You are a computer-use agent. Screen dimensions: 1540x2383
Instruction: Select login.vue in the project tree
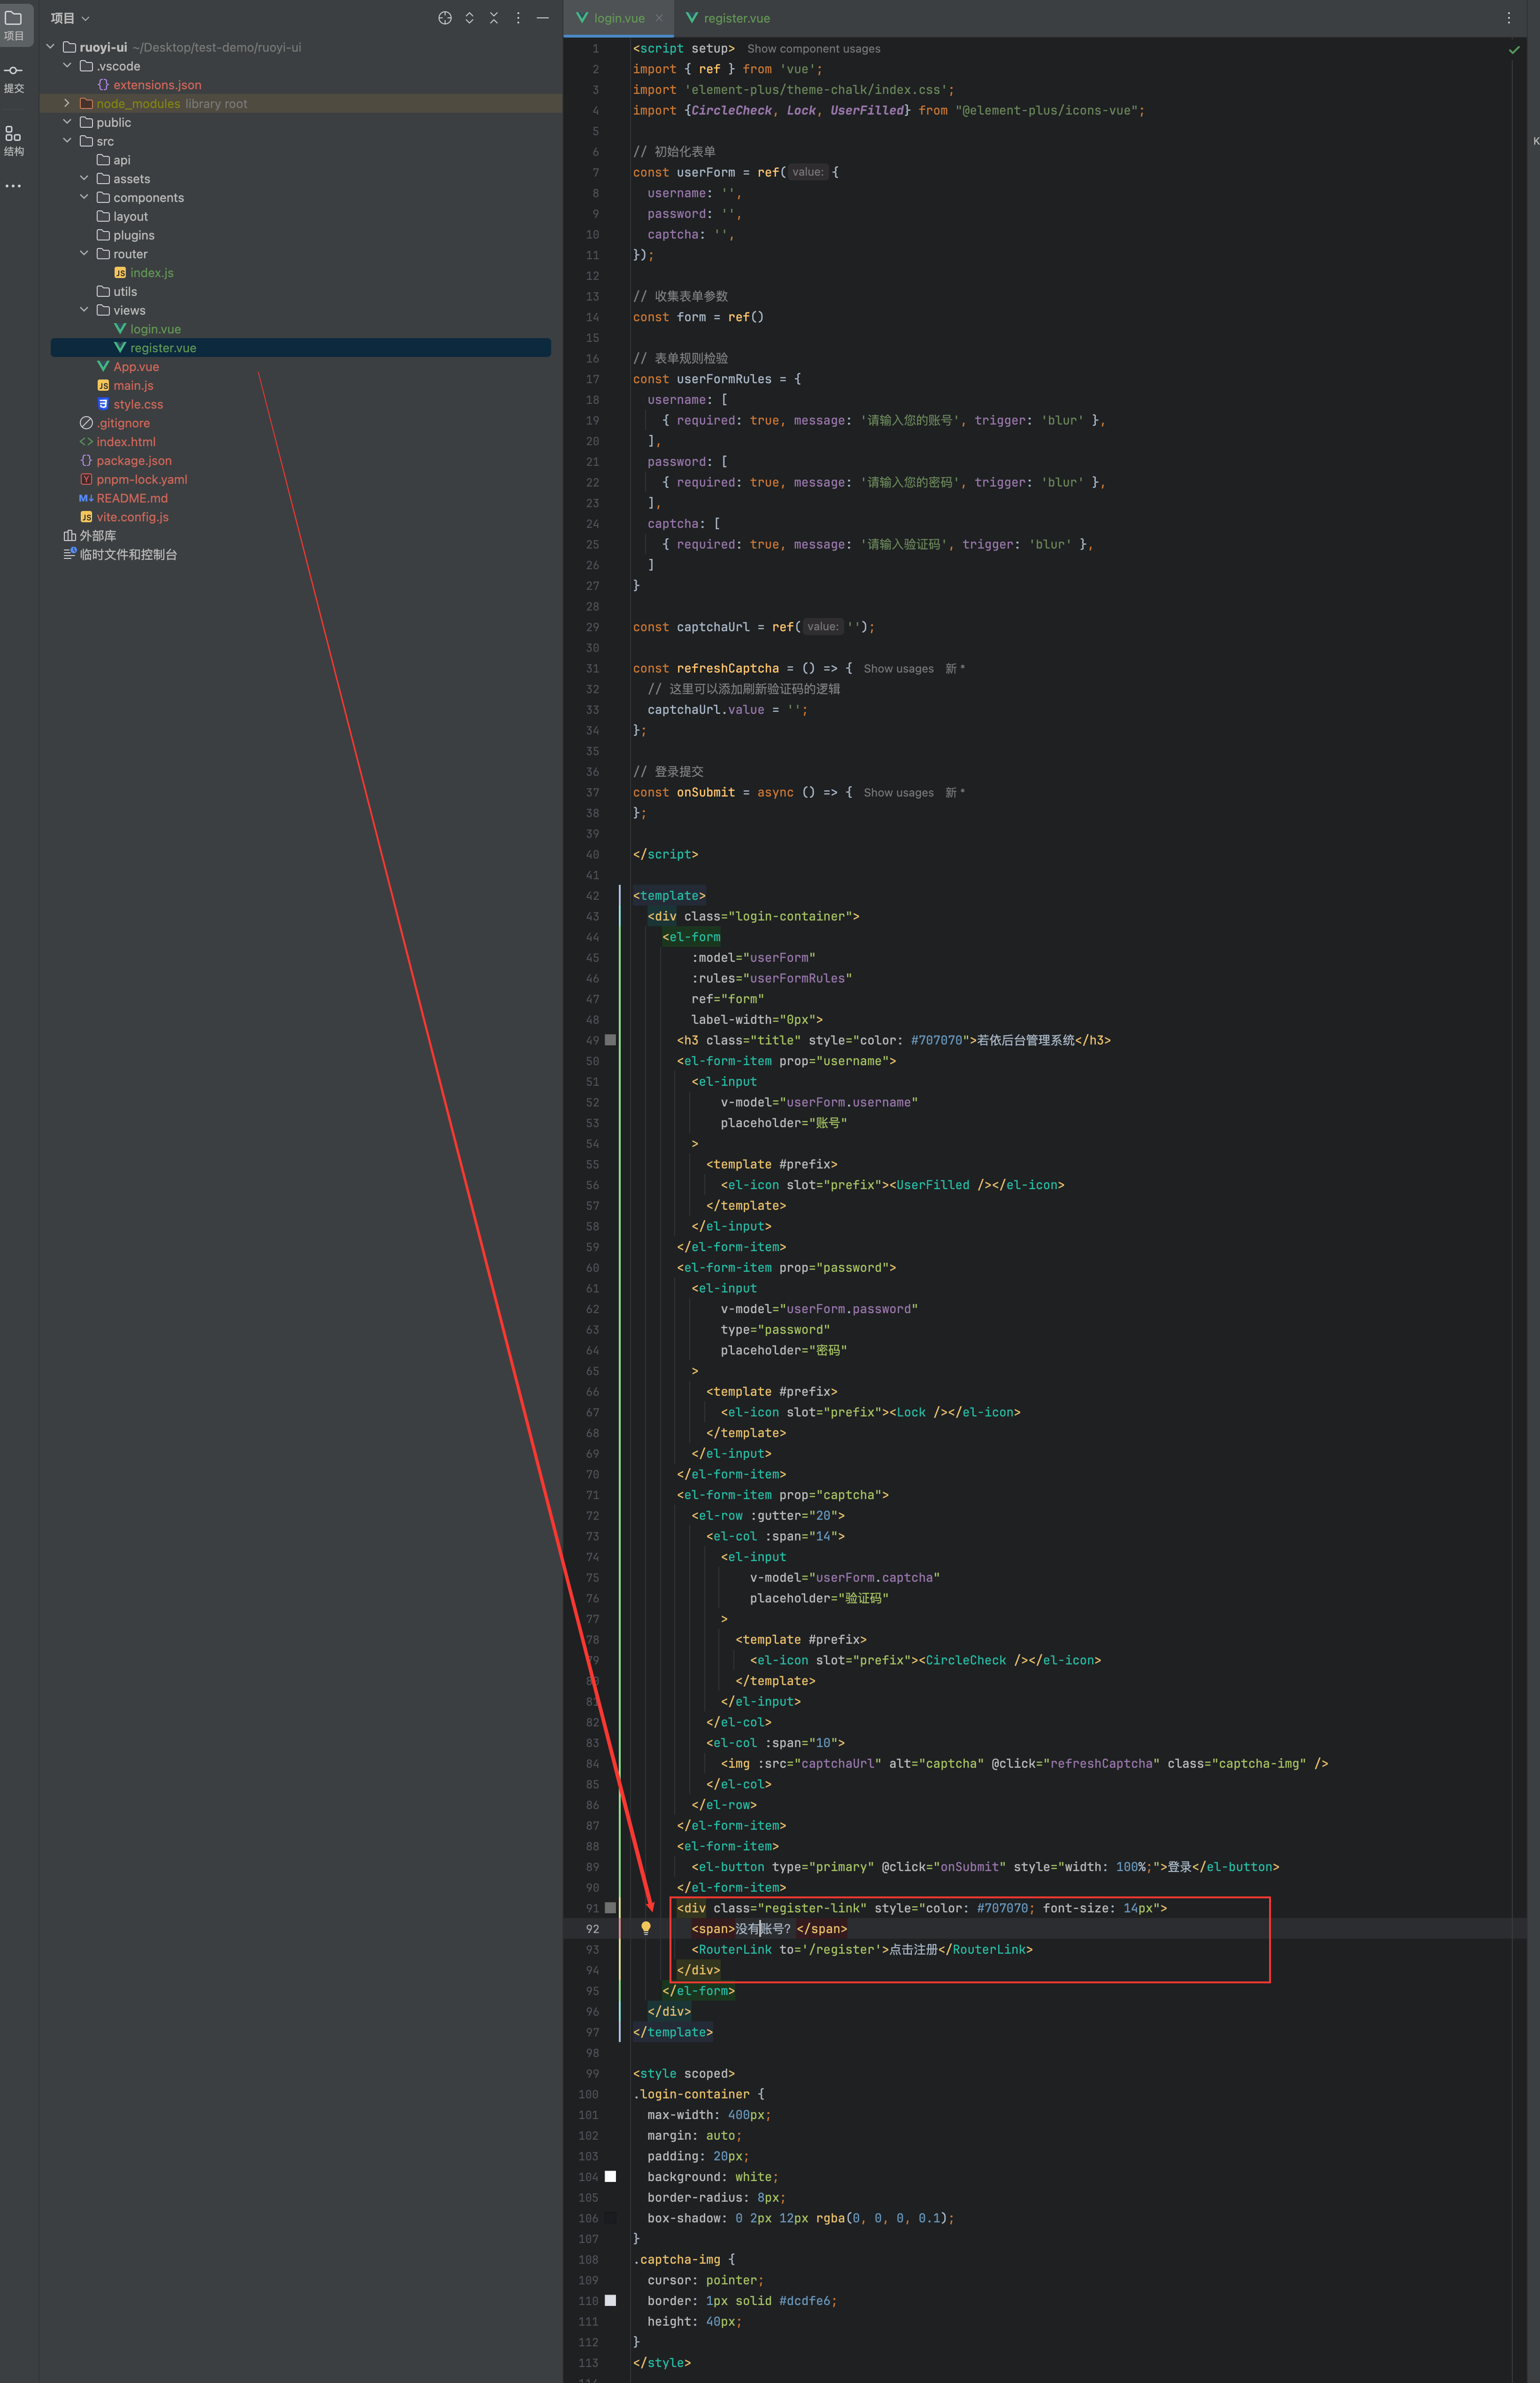147,329
